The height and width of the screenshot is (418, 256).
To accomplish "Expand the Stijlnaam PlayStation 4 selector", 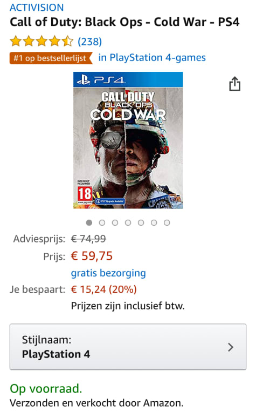I will coord(128,347).
